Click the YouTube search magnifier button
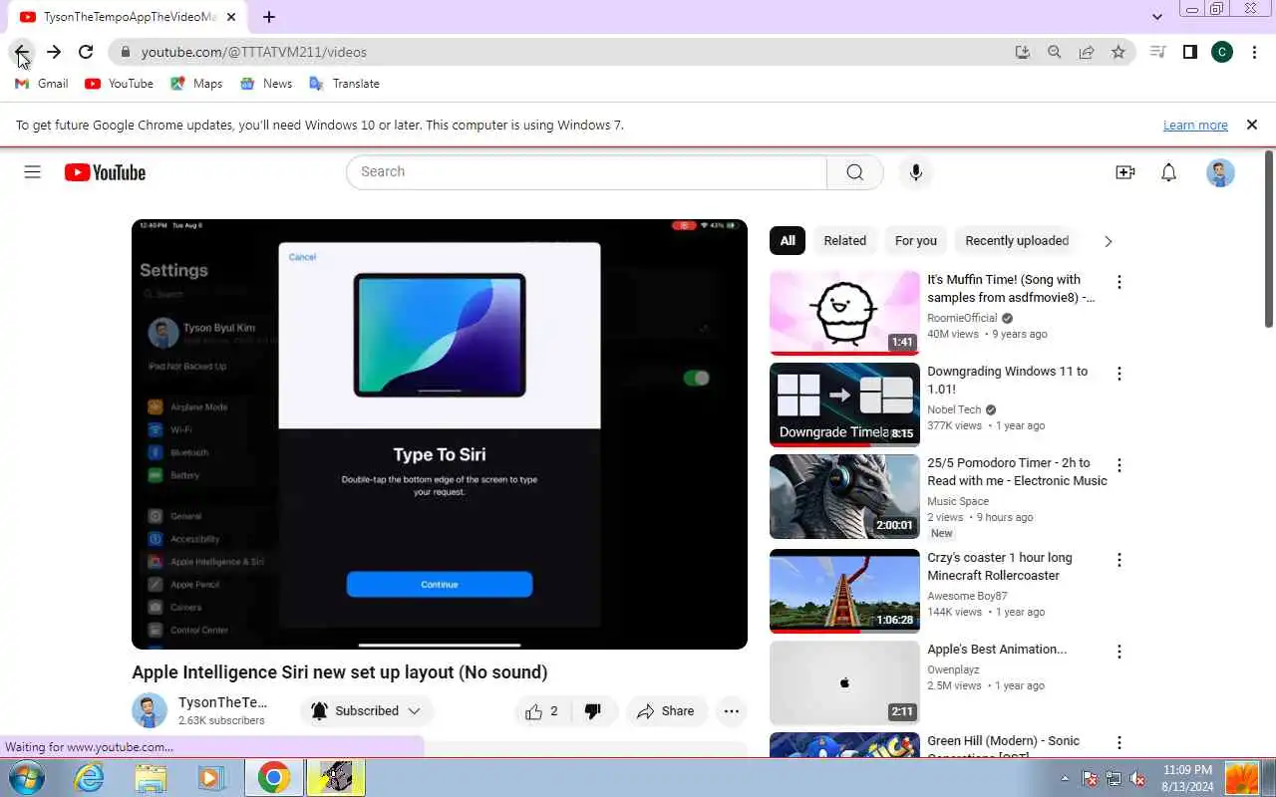 tap(855, 172)
